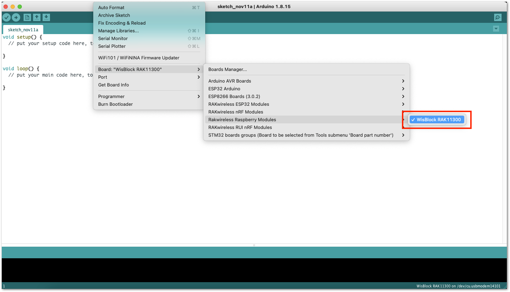Open Manage Libraries... menu item
The width and height of the screenshot is (510, 292).
click(149, 31)
